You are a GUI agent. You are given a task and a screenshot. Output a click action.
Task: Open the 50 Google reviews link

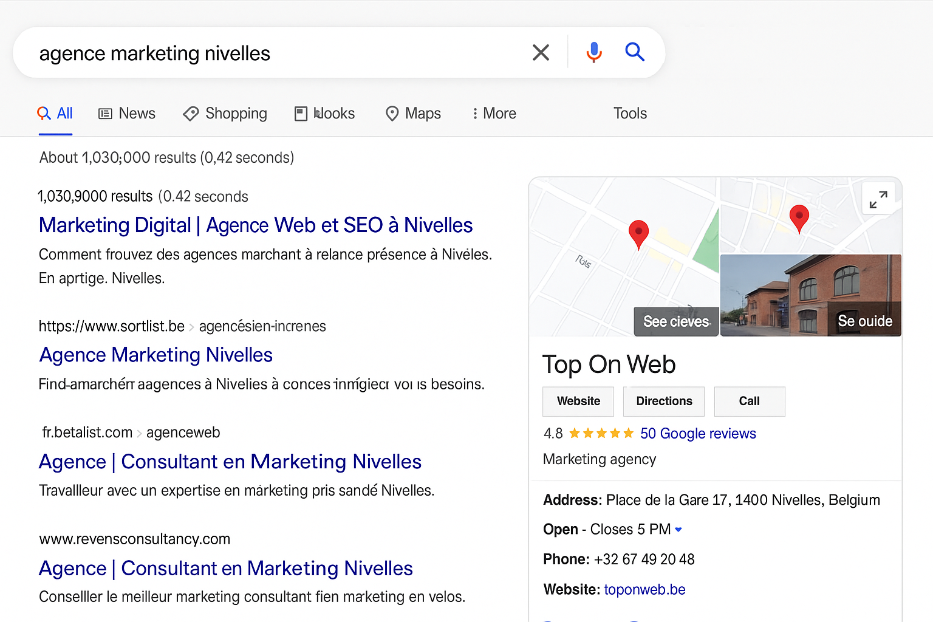point(698,434)
